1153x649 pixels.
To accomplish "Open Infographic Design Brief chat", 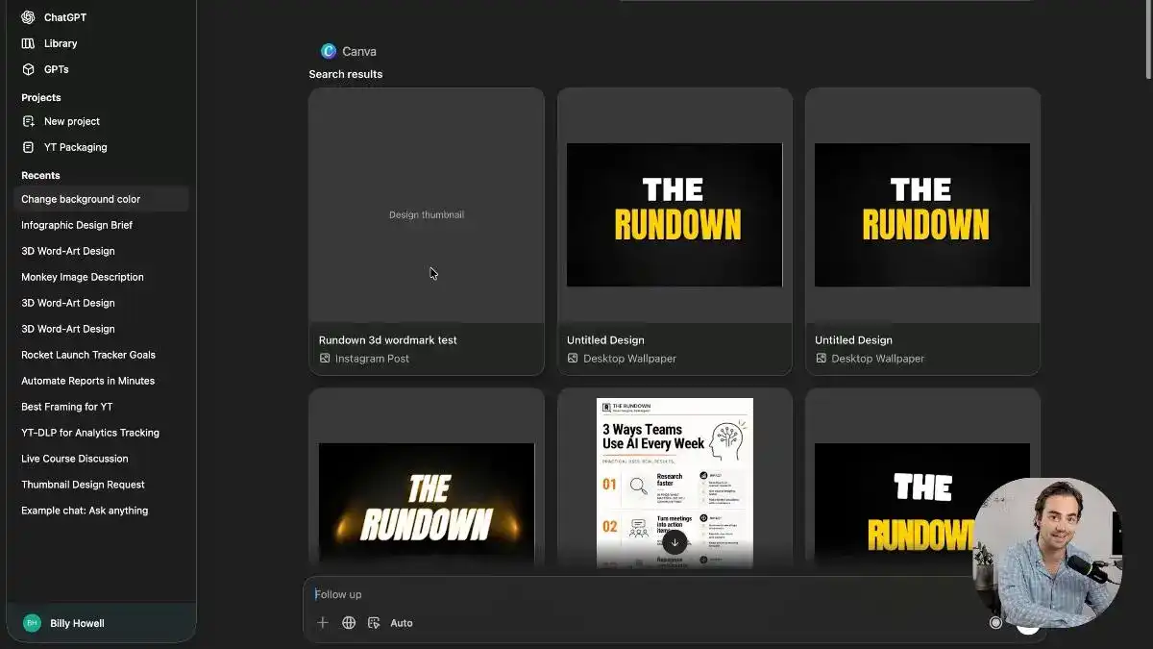I will pos(101,225).
